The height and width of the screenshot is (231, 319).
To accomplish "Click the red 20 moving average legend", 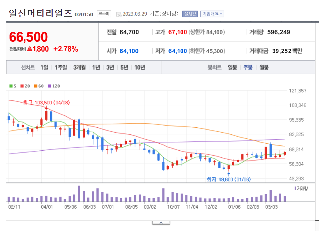I will [25, 86].
